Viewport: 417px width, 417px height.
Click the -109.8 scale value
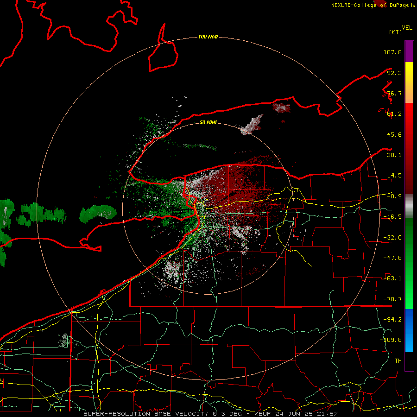click(x=391, y=340)
